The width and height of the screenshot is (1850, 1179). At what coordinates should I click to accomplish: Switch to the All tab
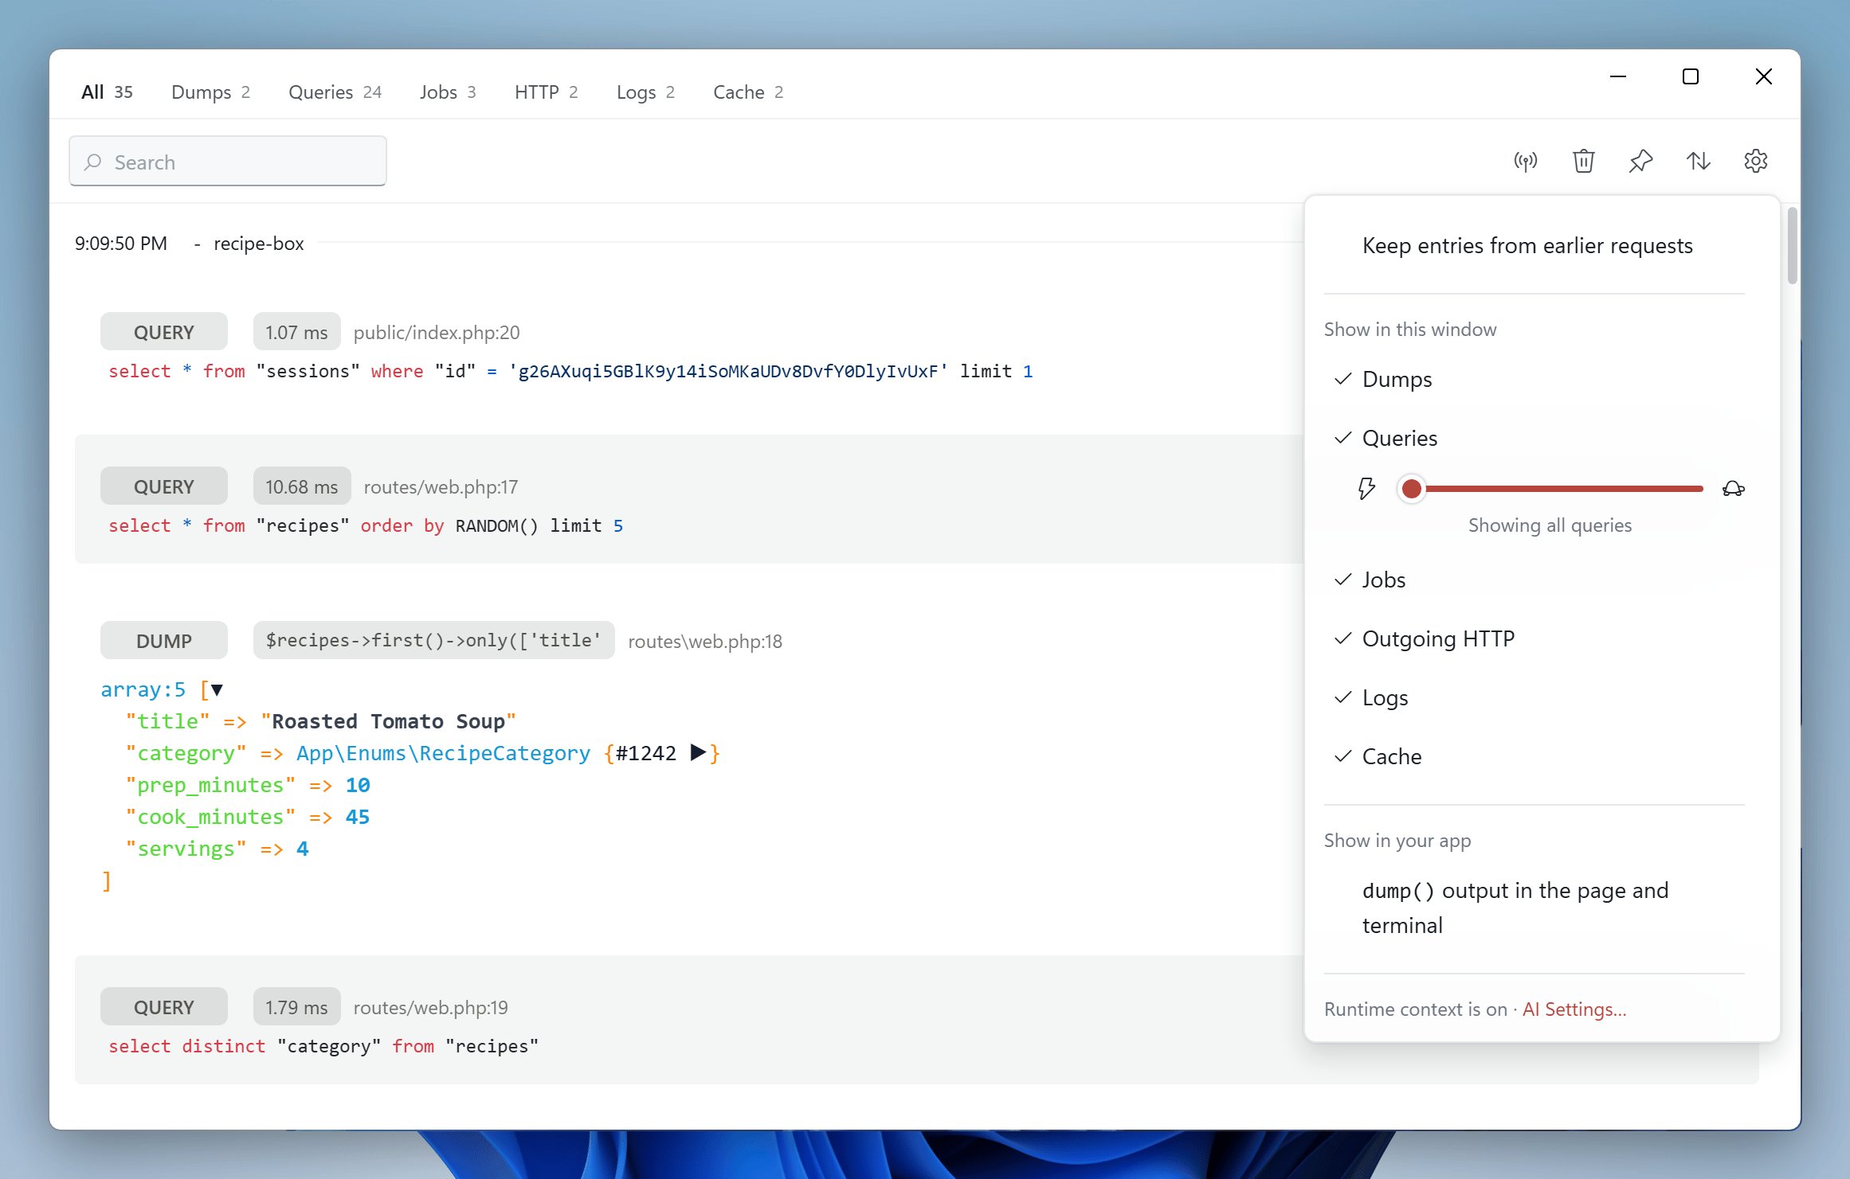107,92
